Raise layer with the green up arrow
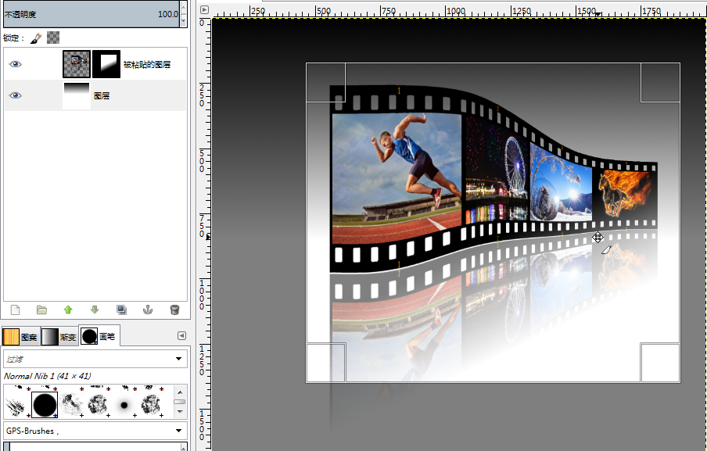 (x=68, y=310)
